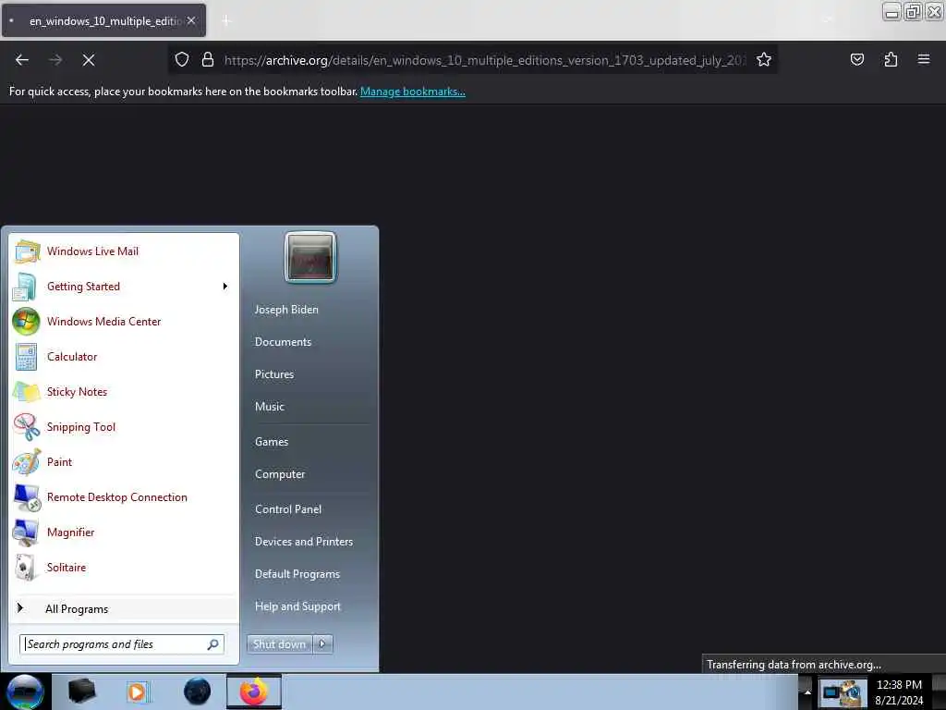Open Joseph Biden user folder

pyautogui.click(x=286, y=310)
